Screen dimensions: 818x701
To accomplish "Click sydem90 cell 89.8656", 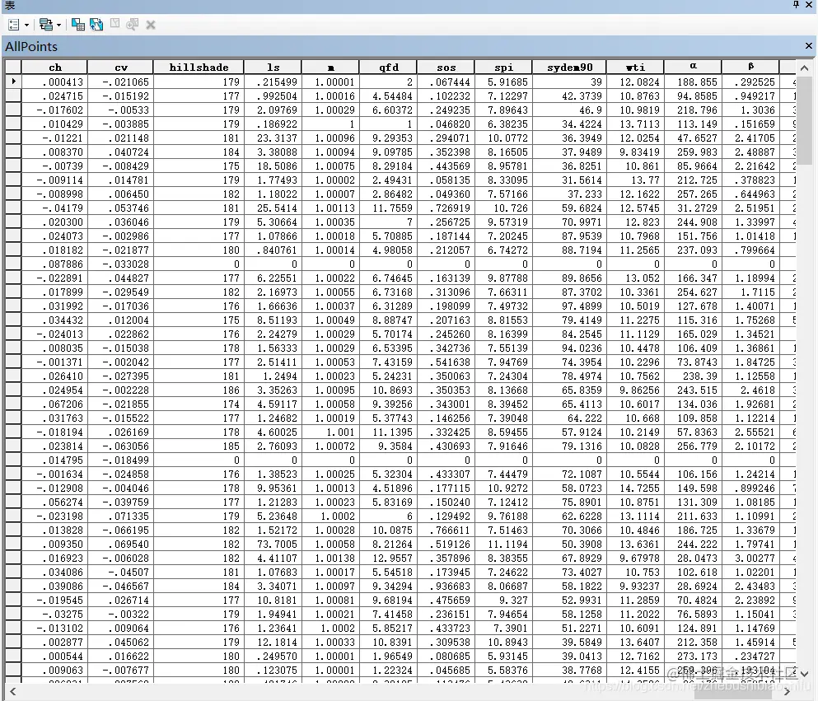I will pyautogui.click(x=569, y=278).
